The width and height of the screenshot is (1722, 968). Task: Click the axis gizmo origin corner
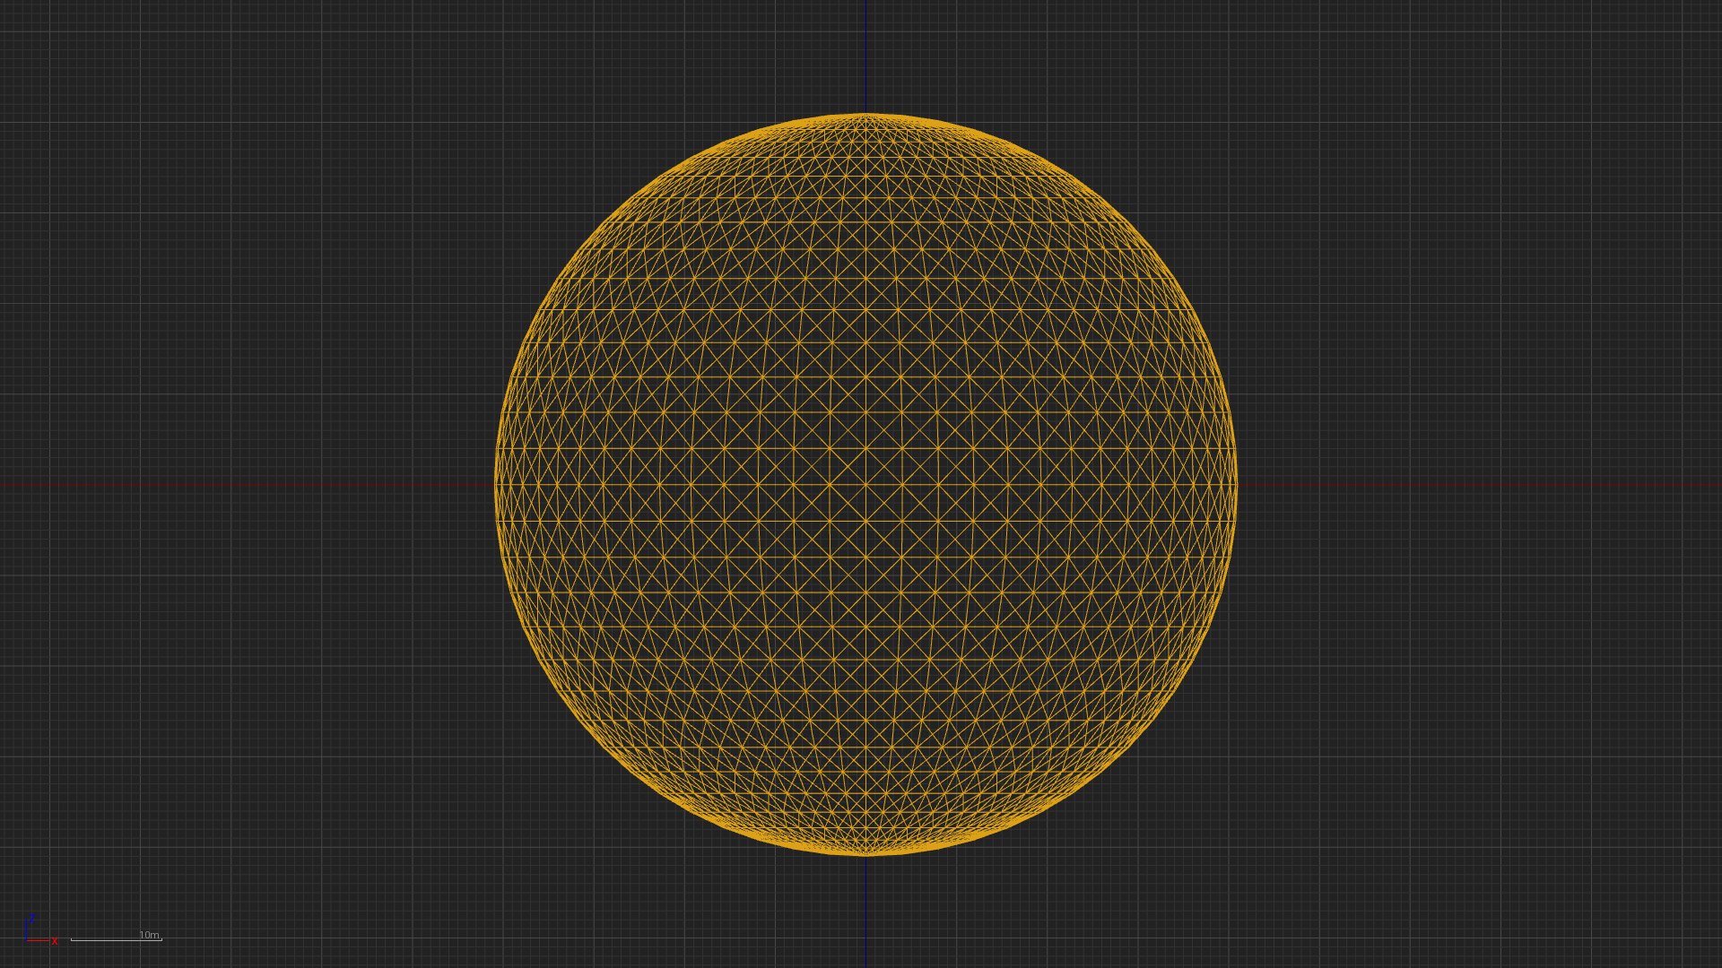click(x=26, y=940)
